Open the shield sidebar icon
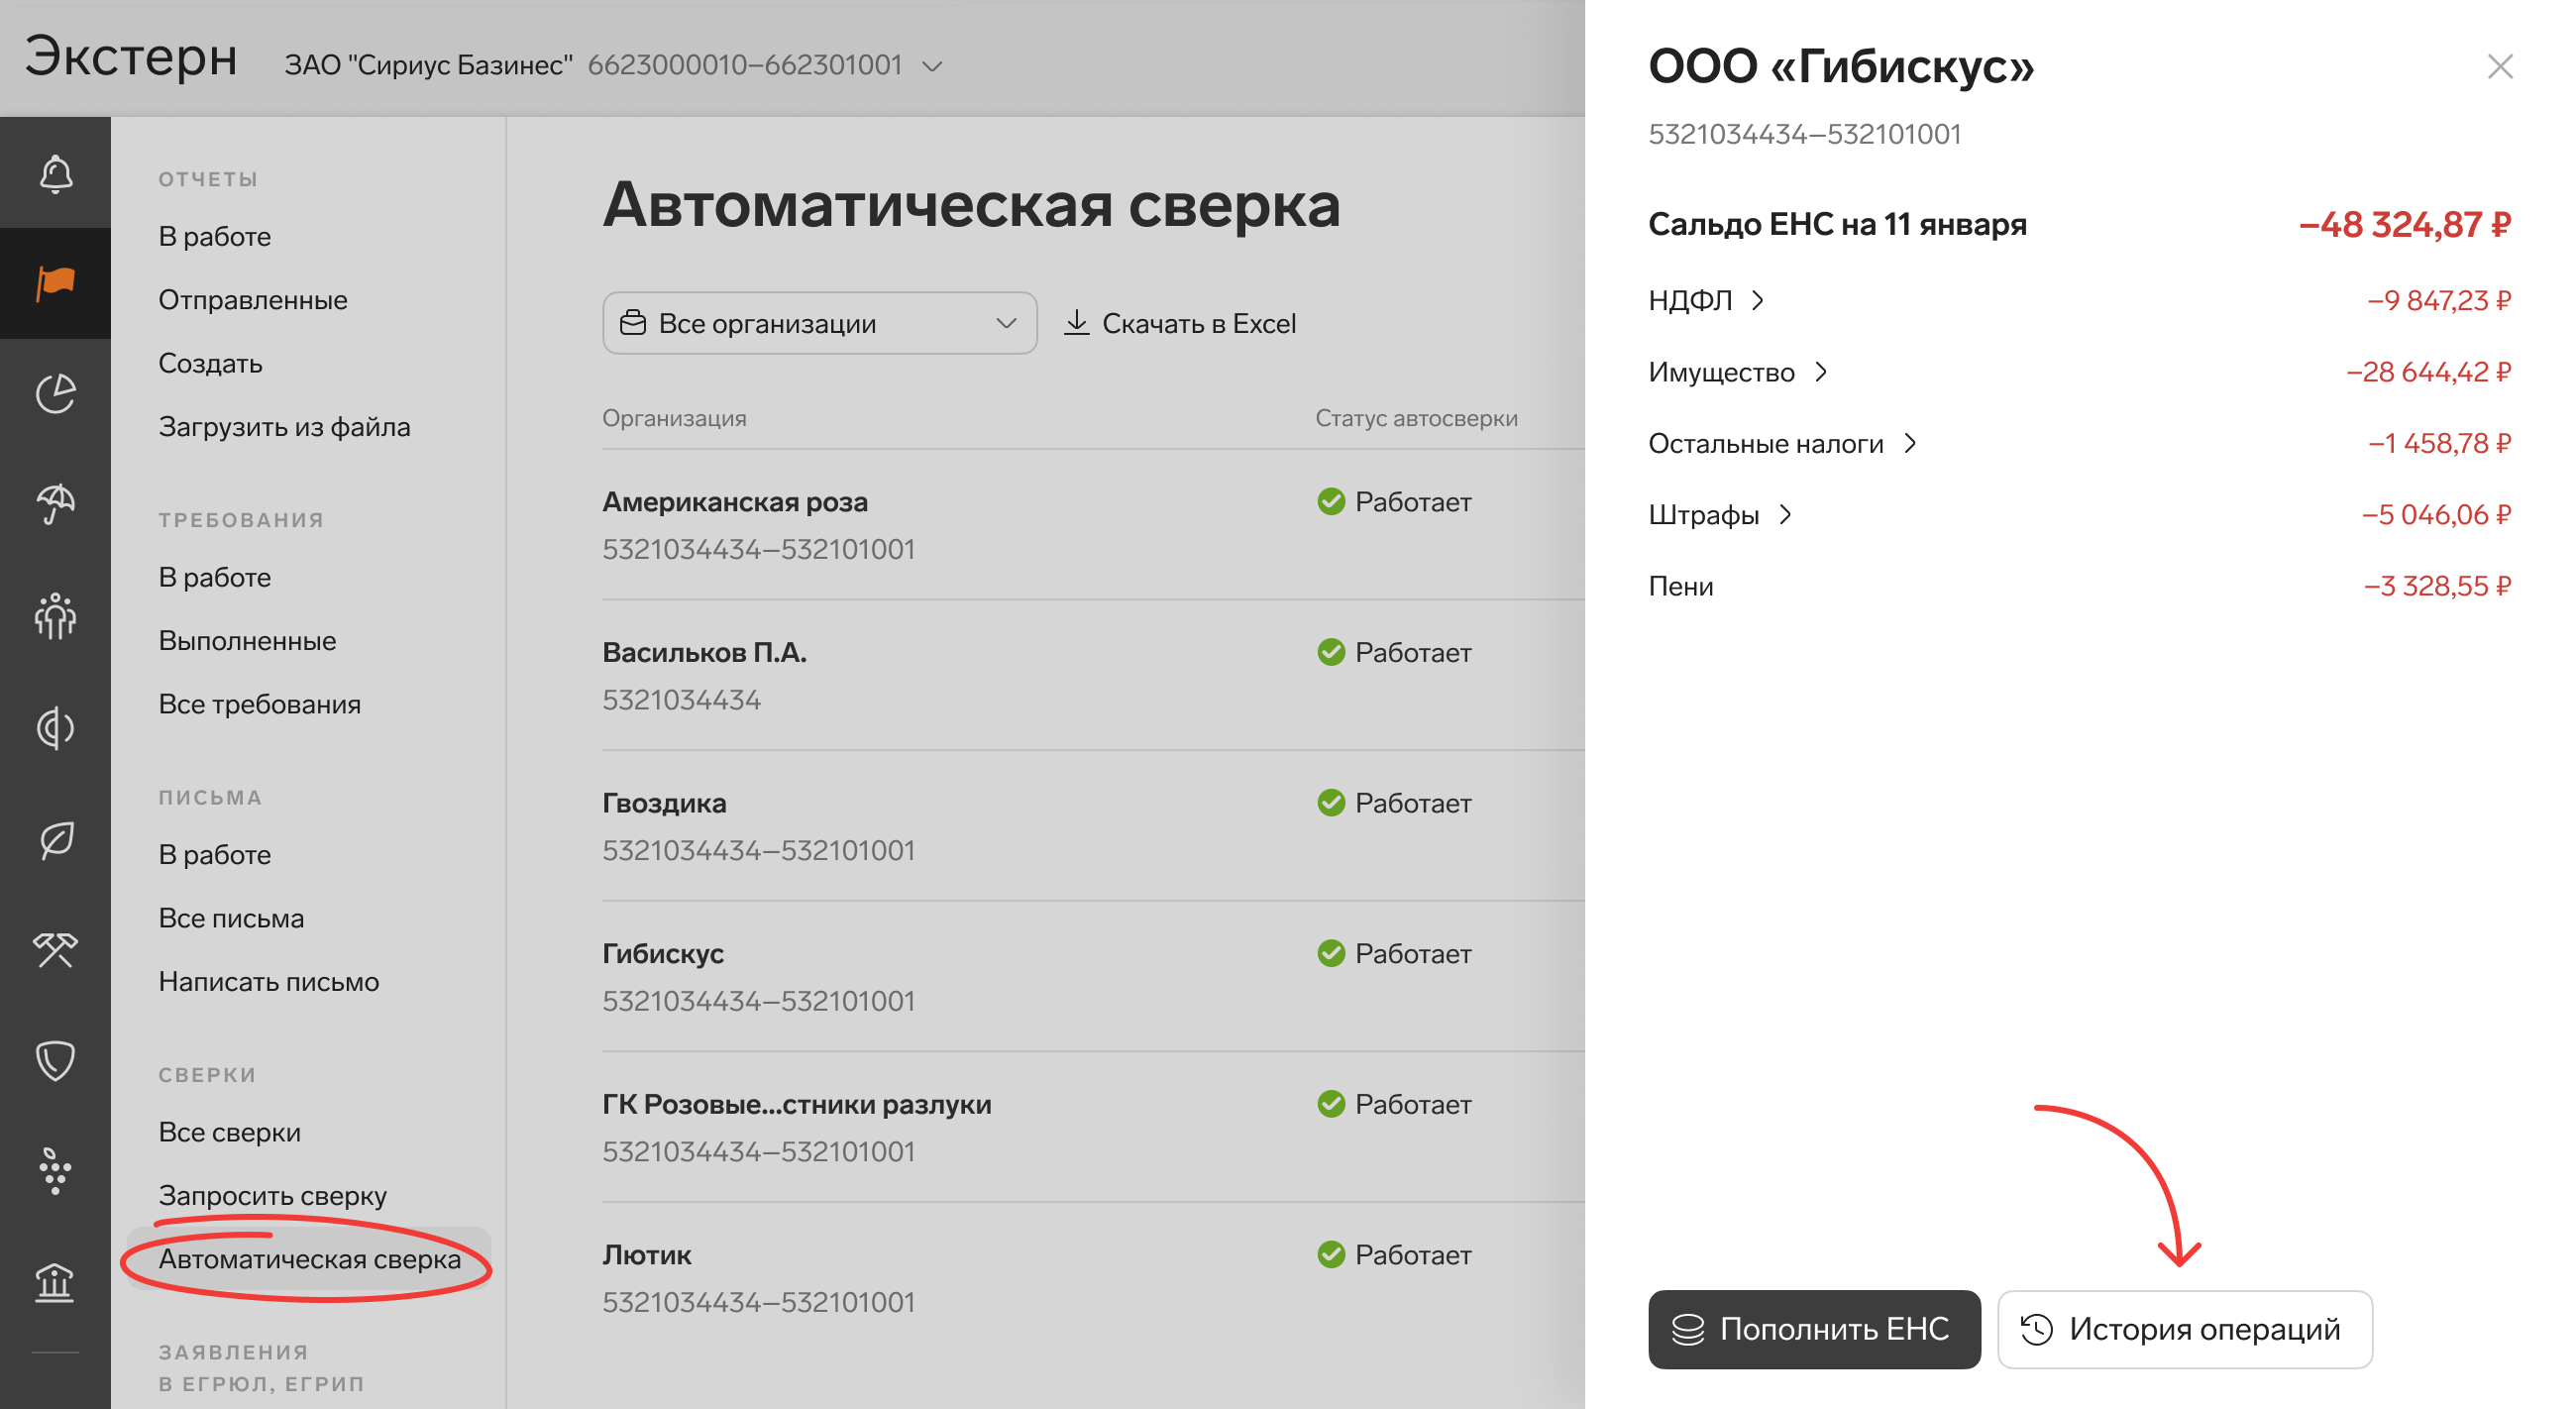The width and height of the screenshot is (2576, 1409). pyautogui.click(x=55, y=1060)
